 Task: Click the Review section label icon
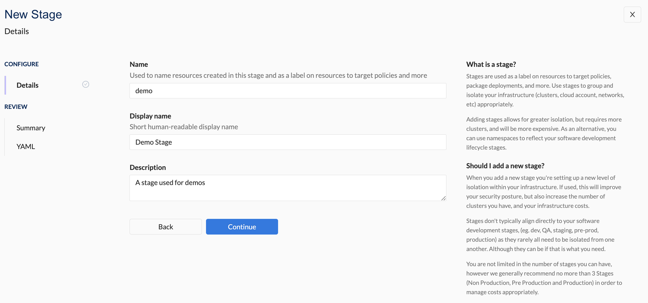click(16, 107)
